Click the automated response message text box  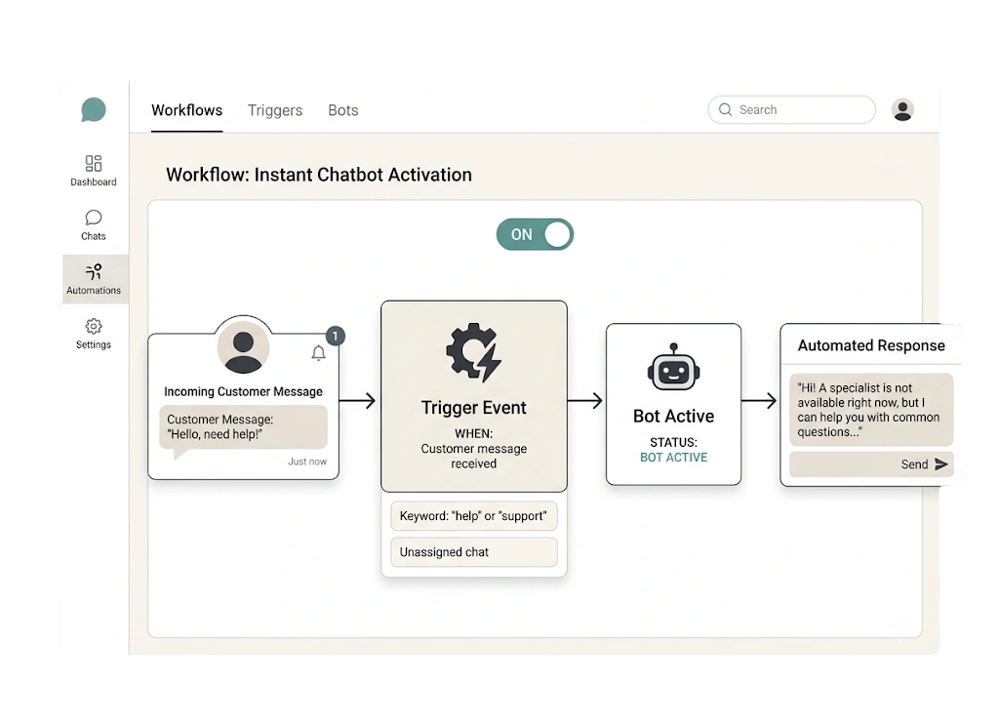point(871,410)
